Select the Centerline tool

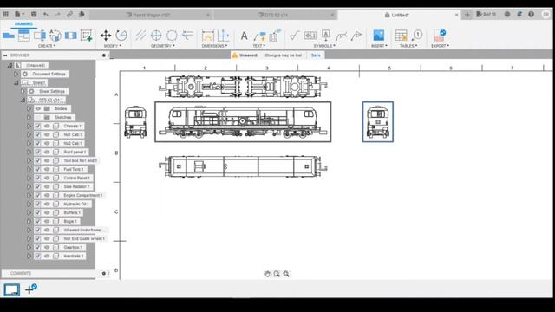point(140,36)
